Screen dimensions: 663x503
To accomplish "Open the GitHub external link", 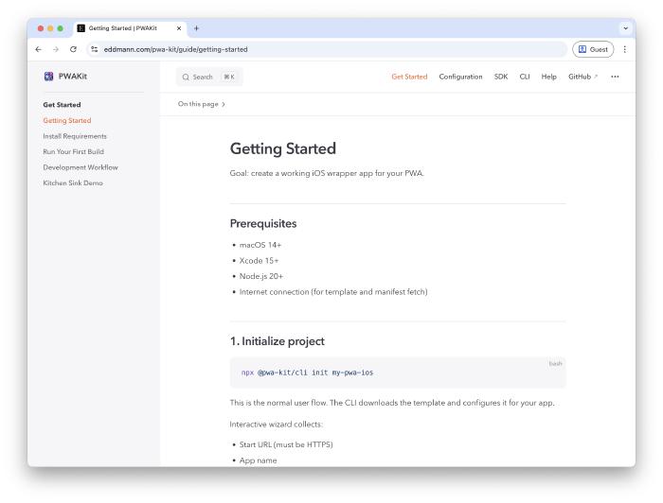I will (x=582, y=77).
